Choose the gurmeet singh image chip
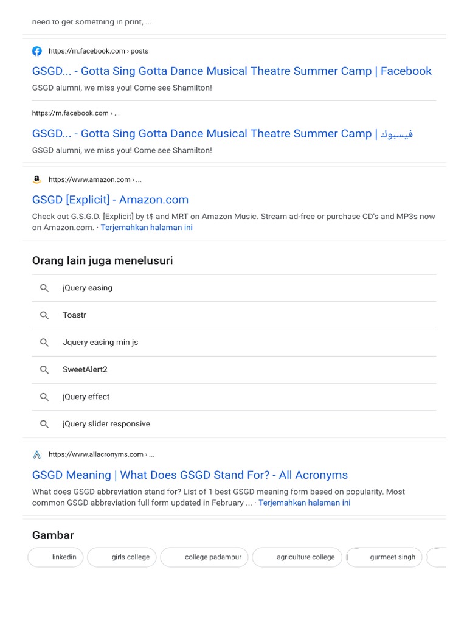Screen dimensions: 467x623 384,557
